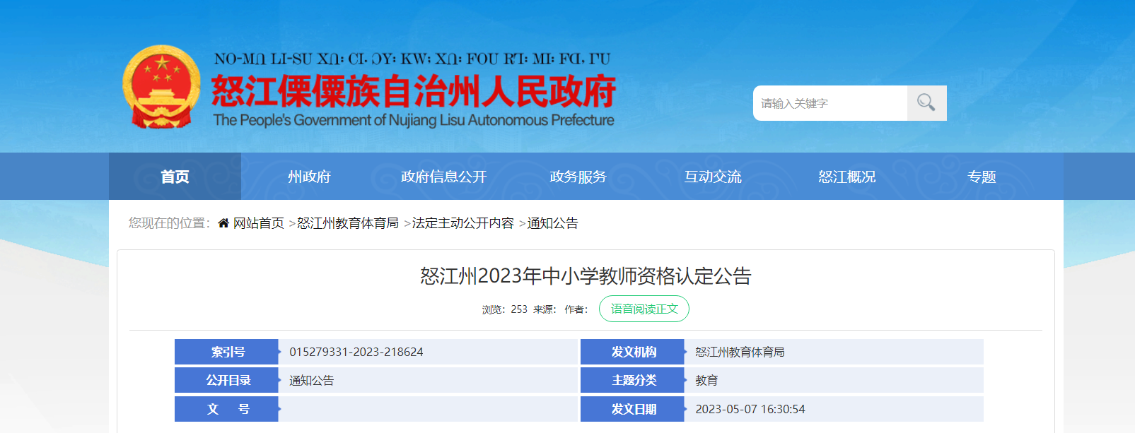Open the 专题 navigation tab

click(982, 177)
